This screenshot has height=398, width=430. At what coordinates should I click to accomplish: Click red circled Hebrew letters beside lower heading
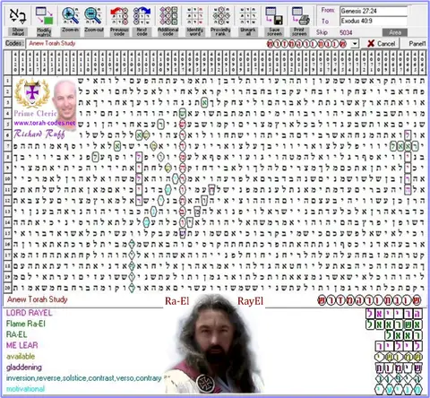tap(369, 300)
